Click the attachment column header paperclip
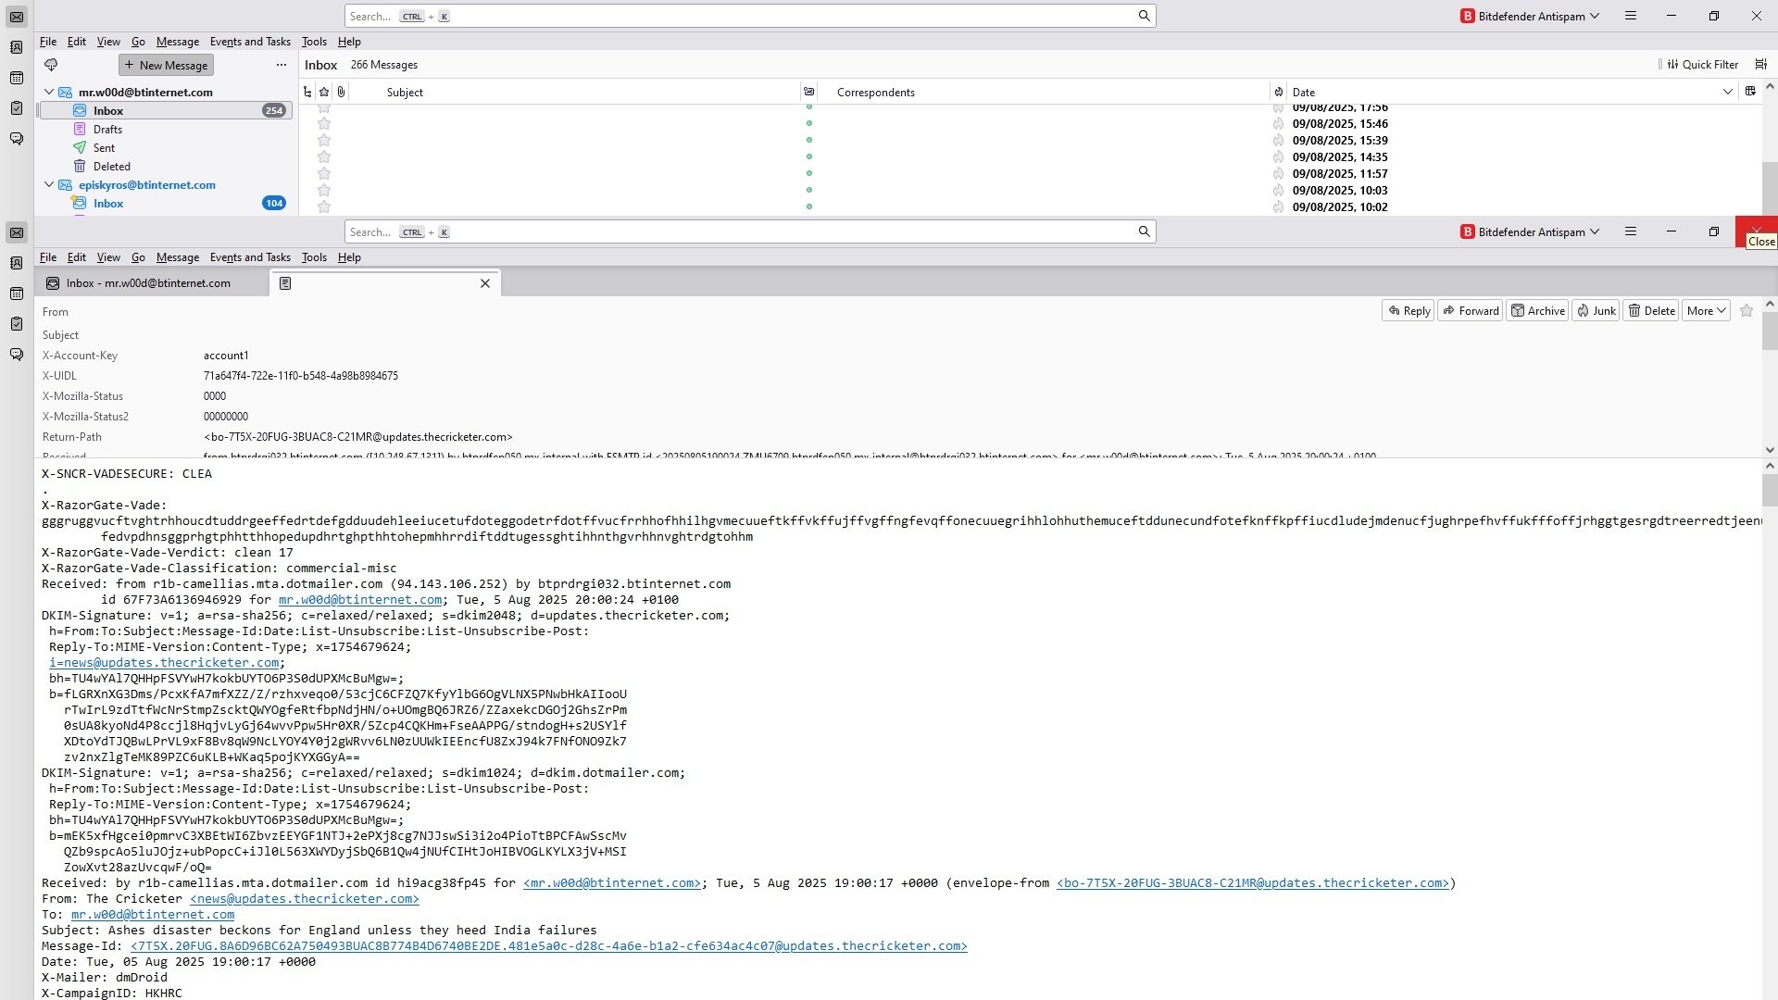Viewport: 1778px width, 1000px height. (x=342, y=92)
